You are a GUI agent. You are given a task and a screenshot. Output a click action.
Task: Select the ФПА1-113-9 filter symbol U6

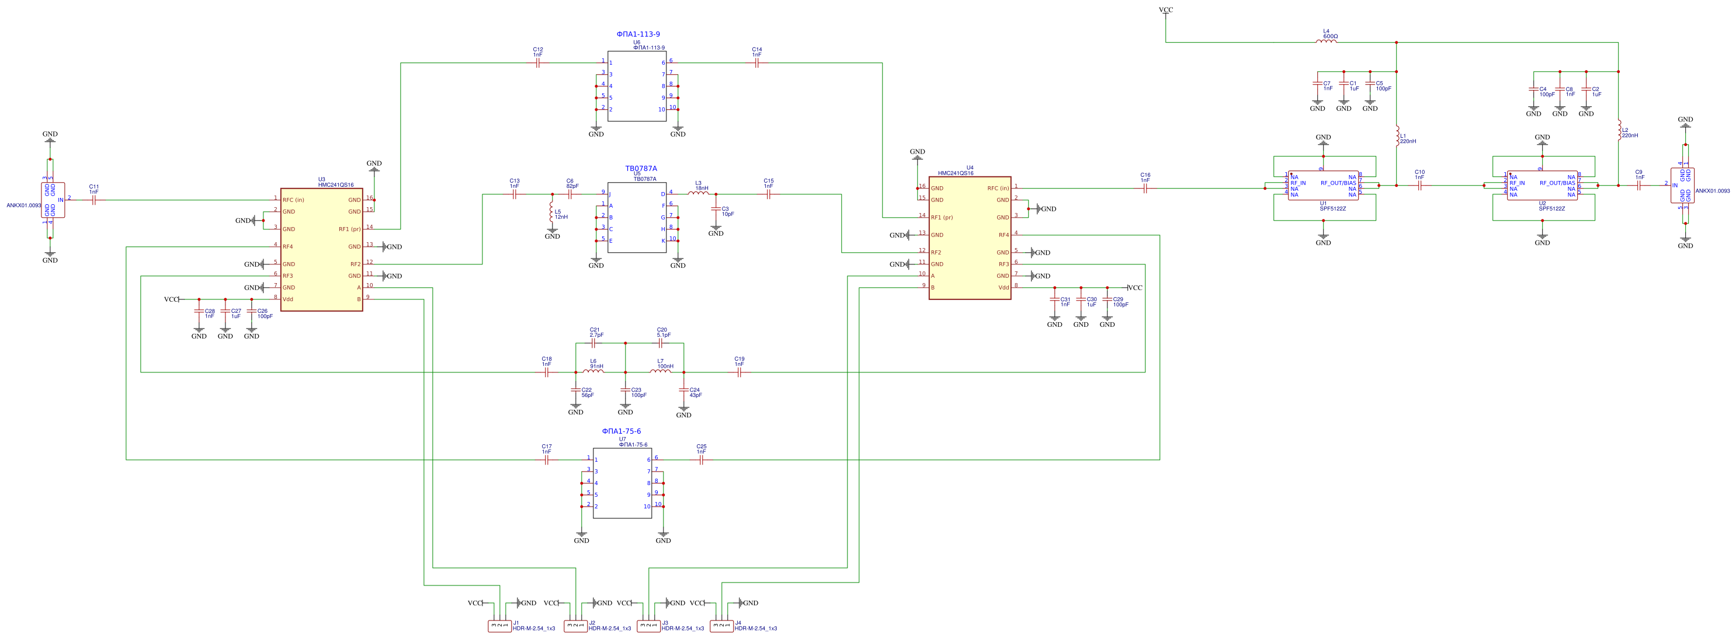click(637, 88)
